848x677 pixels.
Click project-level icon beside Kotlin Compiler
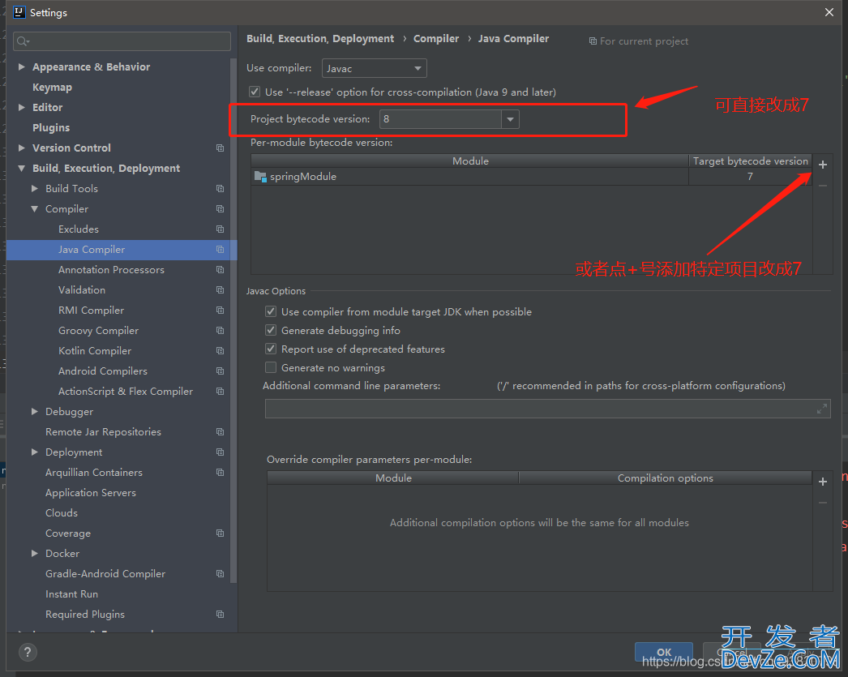221,350
